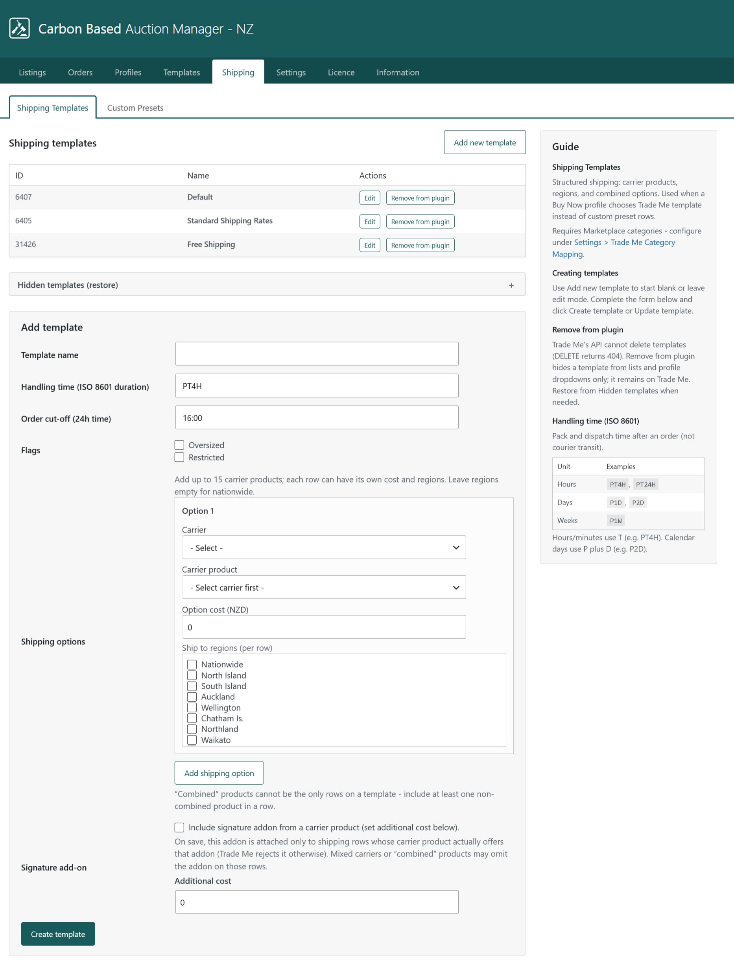Expand Hidden templates with plus icon
734x967 pixels.
(x=511, y=285)
